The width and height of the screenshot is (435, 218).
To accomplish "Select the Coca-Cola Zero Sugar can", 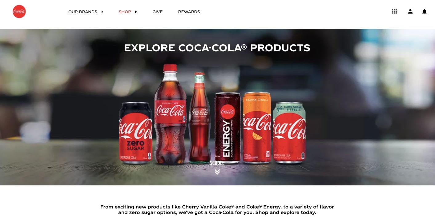I will 136,132.
